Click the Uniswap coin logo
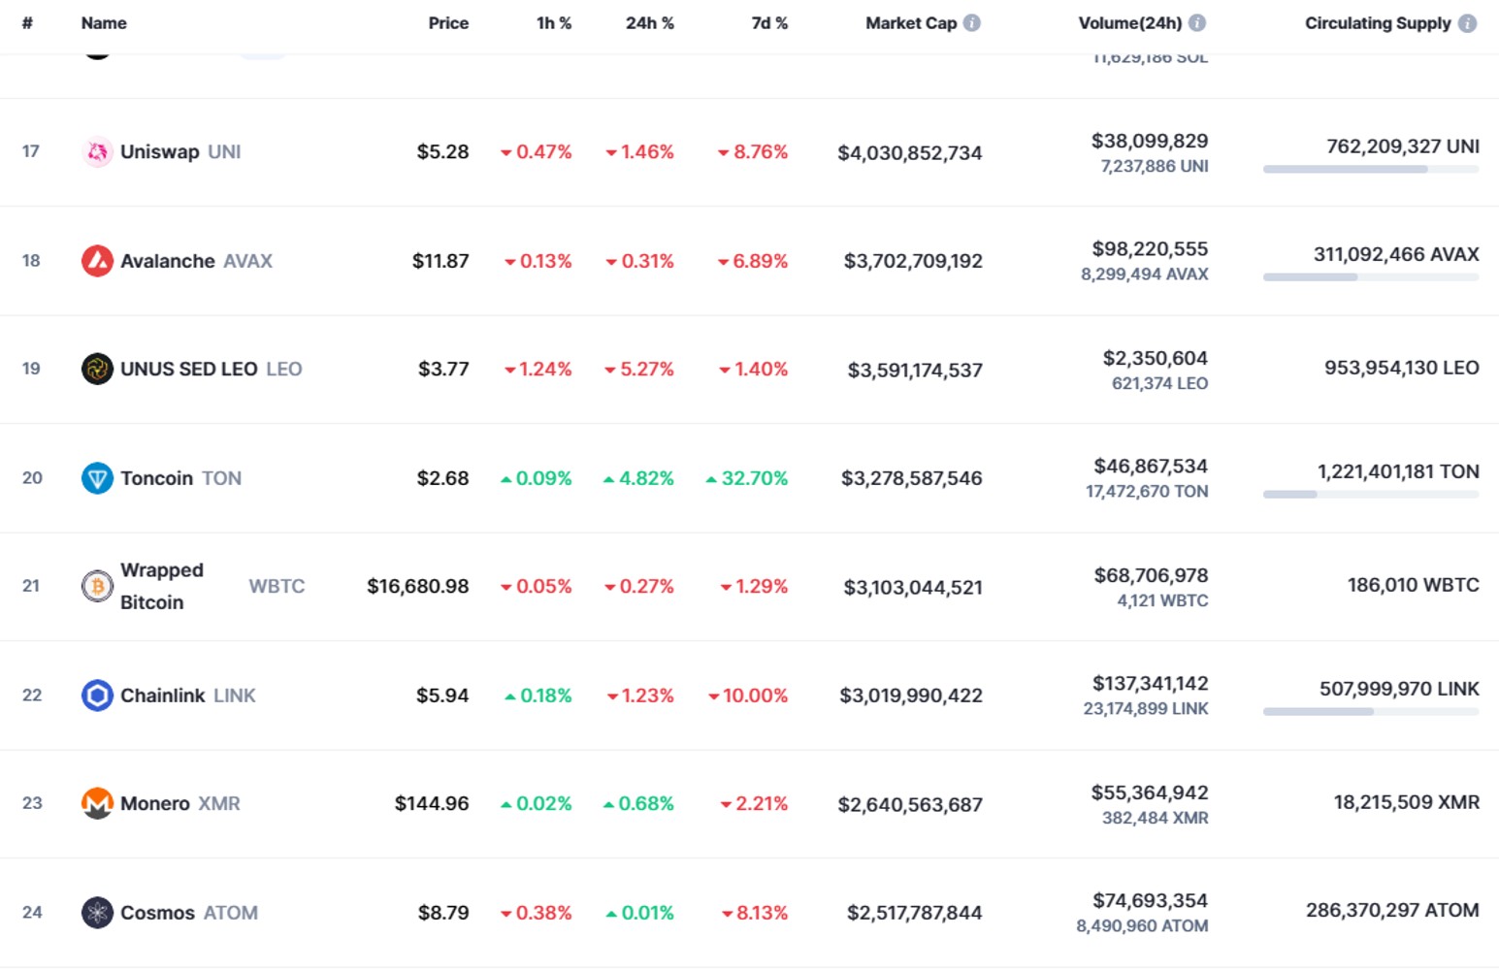 coord(97,151)
